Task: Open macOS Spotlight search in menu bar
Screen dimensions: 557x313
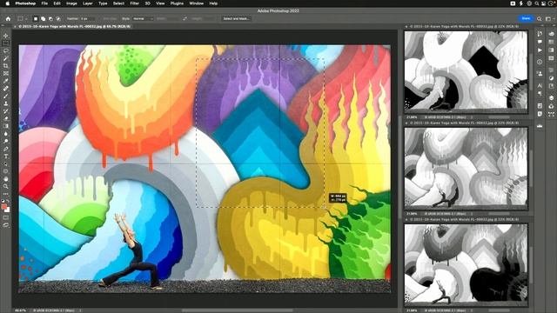Action: coord(536,3)
